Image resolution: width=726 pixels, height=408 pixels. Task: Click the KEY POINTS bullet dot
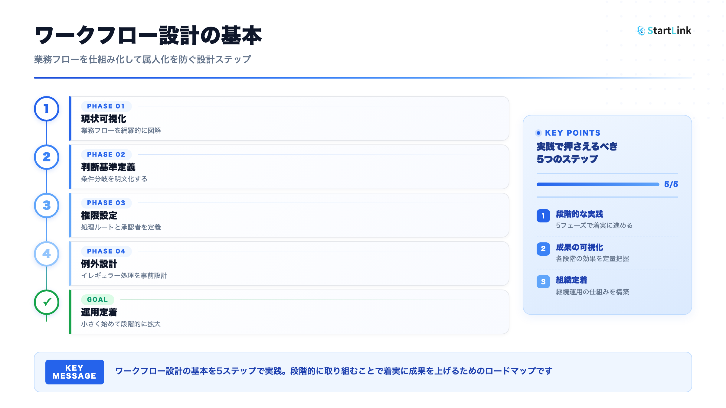click(538, 133)
